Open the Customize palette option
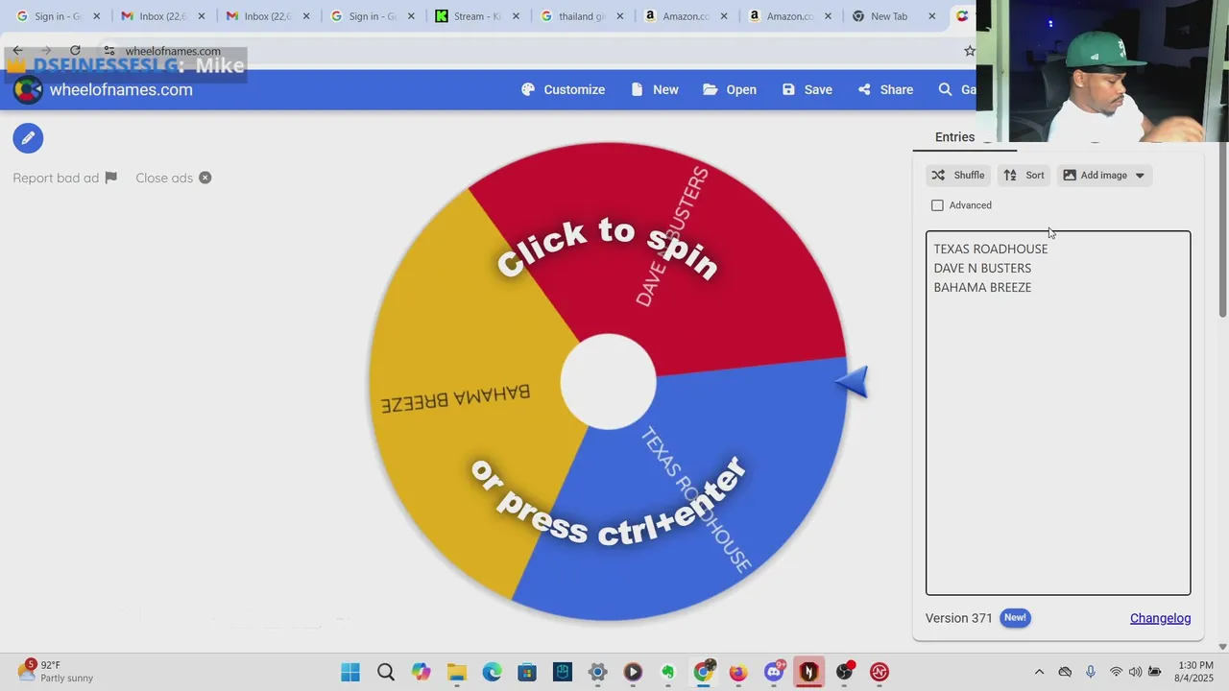The width and height of the screenshot is (1229, 691). click(x=563, y=89)
